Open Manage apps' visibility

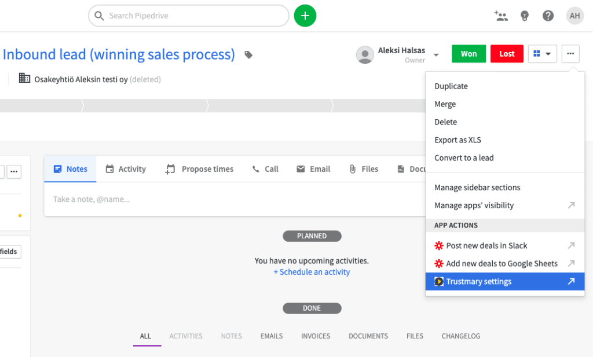coord(505,205)
